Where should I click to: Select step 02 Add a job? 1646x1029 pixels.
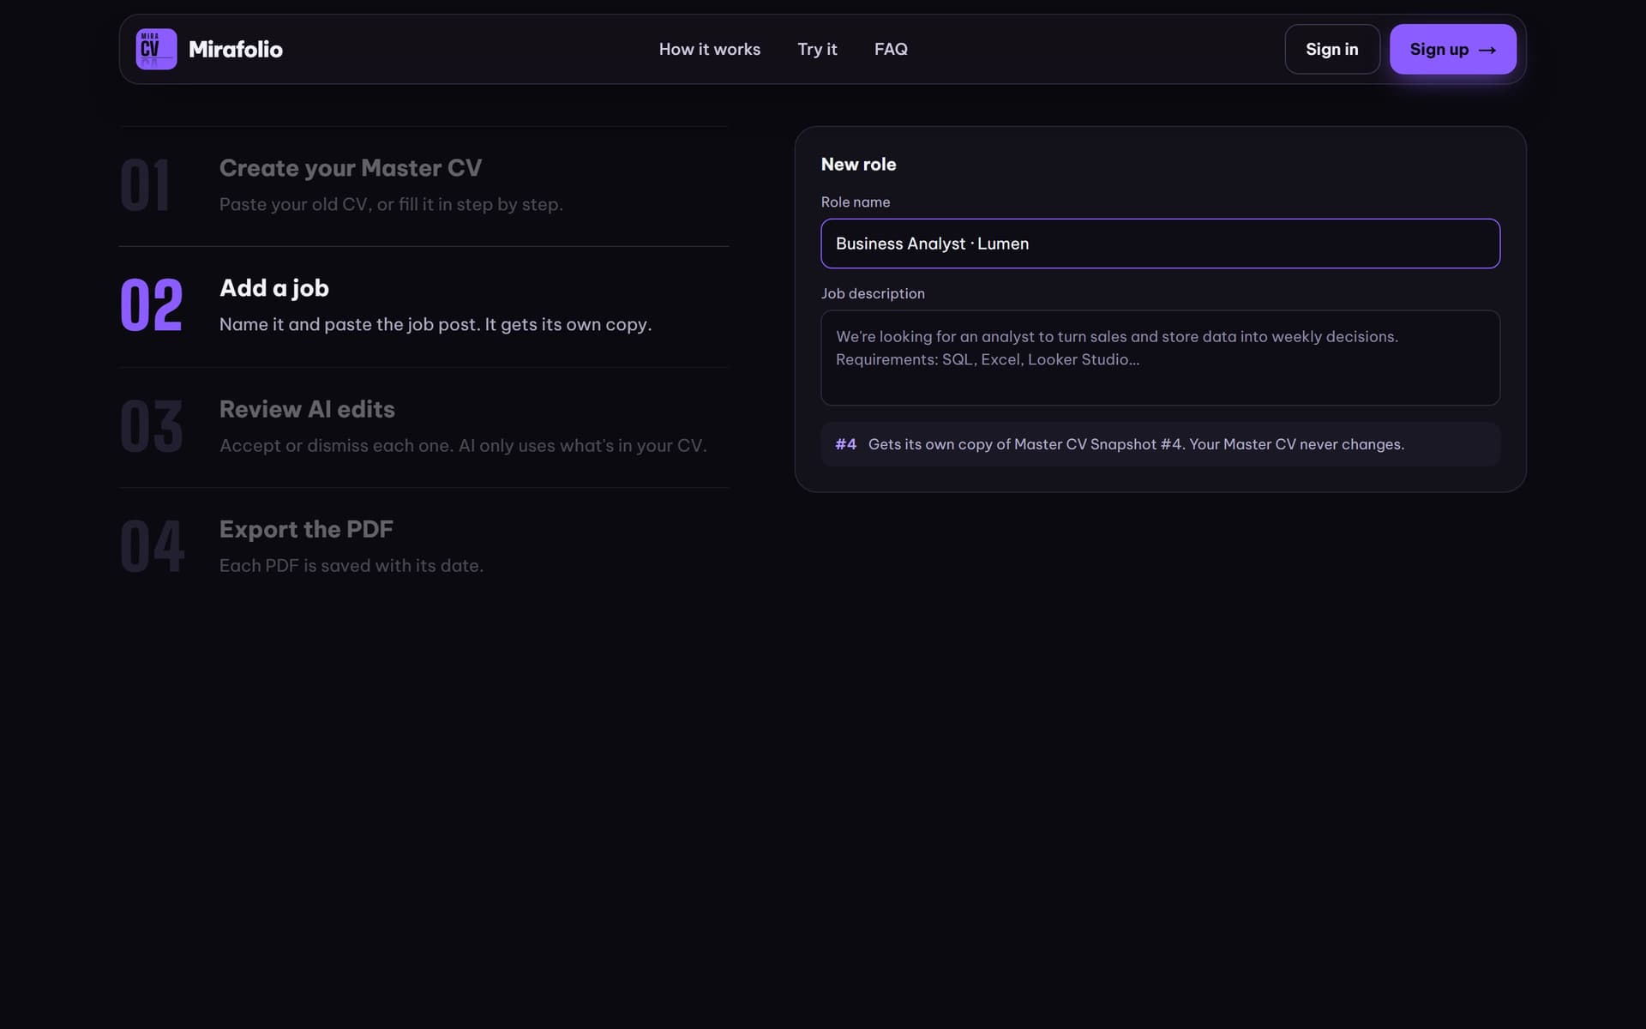[x=424, y=306]
